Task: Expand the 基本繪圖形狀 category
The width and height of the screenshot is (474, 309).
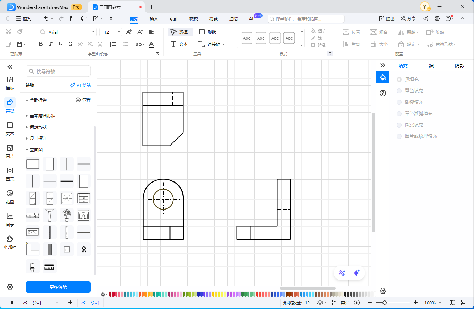Action: pyautogui.click(x=43, y=116)
